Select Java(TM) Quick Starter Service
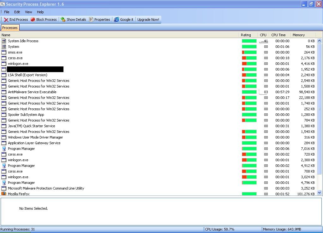323x233 pixels. [158, 126]
